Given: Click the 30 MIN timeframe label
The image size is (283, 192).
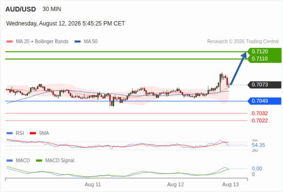Looking at the screenshot, I should click(52, 9).
